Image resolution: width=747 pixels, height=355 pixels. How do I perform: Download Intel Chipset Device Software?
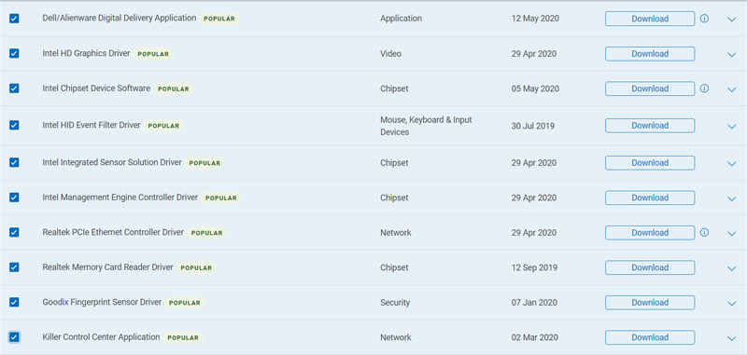[x=650, y=89]
